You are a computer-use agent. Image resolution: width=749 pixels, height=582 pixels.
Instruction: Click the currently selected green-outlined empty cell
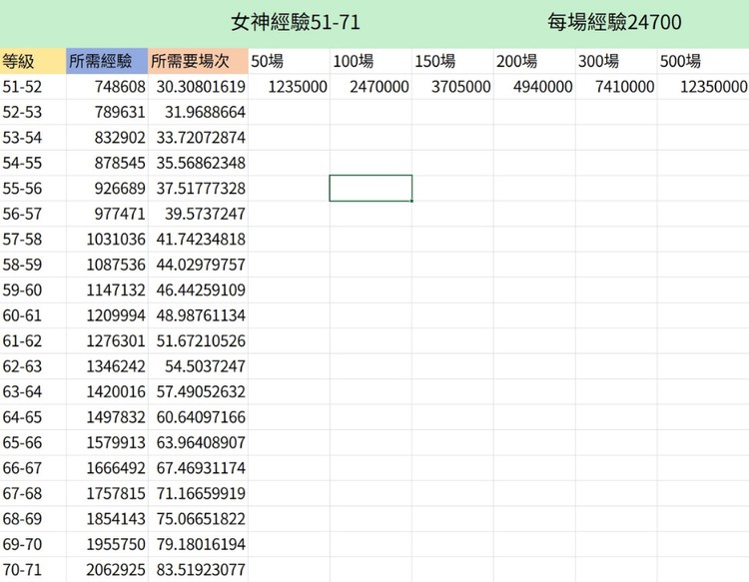point(371,189)
